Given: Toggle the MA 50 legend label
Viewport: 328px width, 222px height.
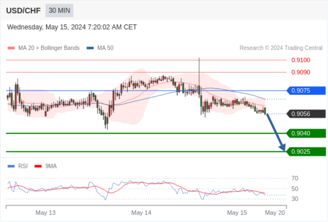Looking at the screenshot, I should coord(105,48).
